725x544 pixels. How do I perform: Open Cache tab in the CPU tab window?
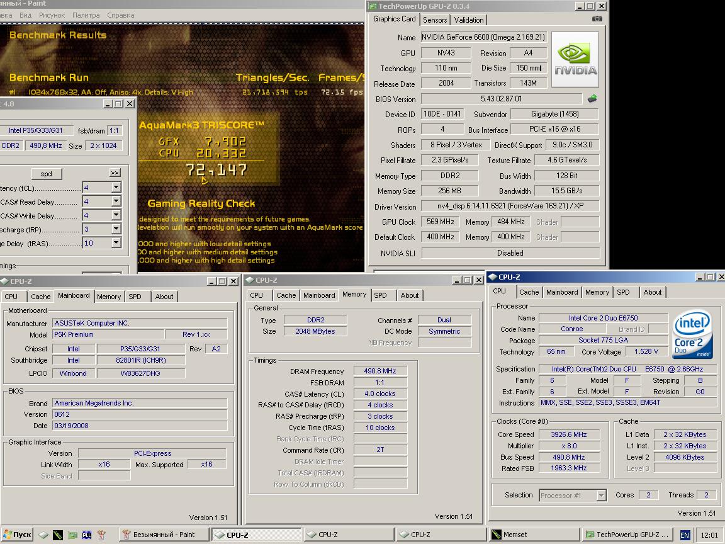tap(529, 292)
